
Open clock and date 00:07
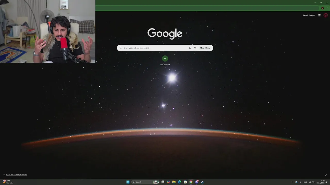click(x=320, y=182)
